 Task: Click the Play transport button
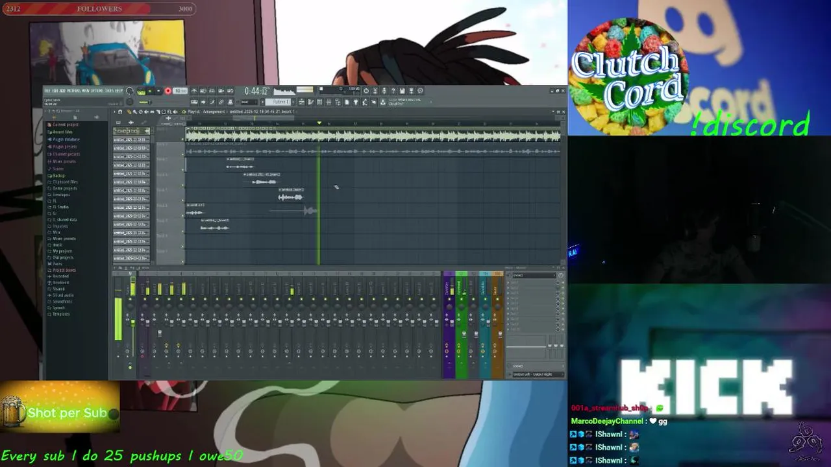click(x=150, y=91)
